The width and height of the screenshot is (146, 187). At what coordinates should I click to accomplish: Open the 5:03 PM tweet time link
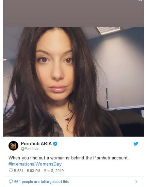click(33, 171)
